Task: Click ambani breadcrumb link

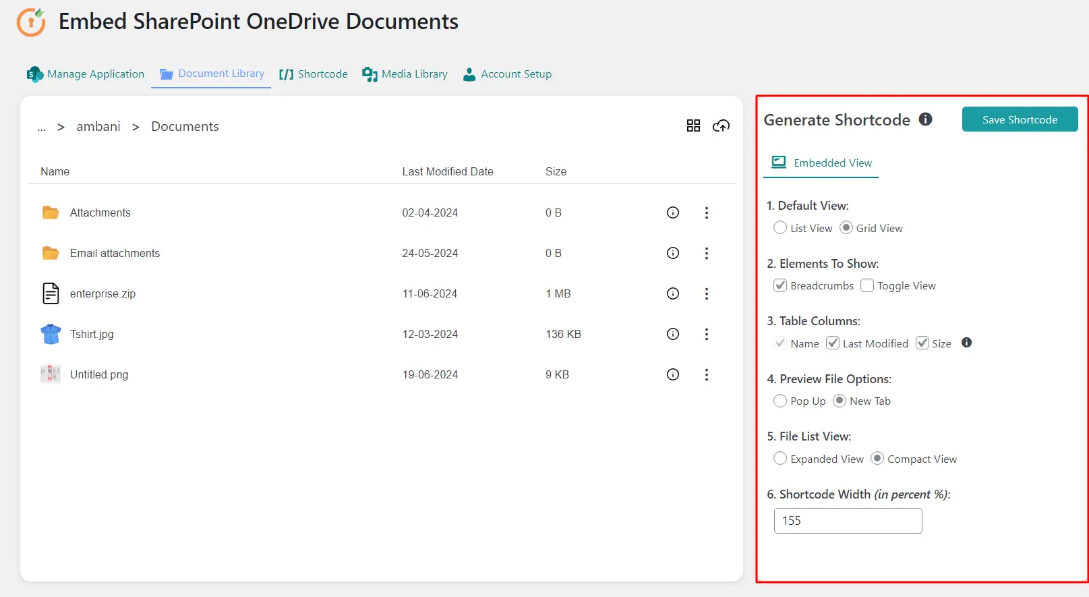Action: coord(98,126)
